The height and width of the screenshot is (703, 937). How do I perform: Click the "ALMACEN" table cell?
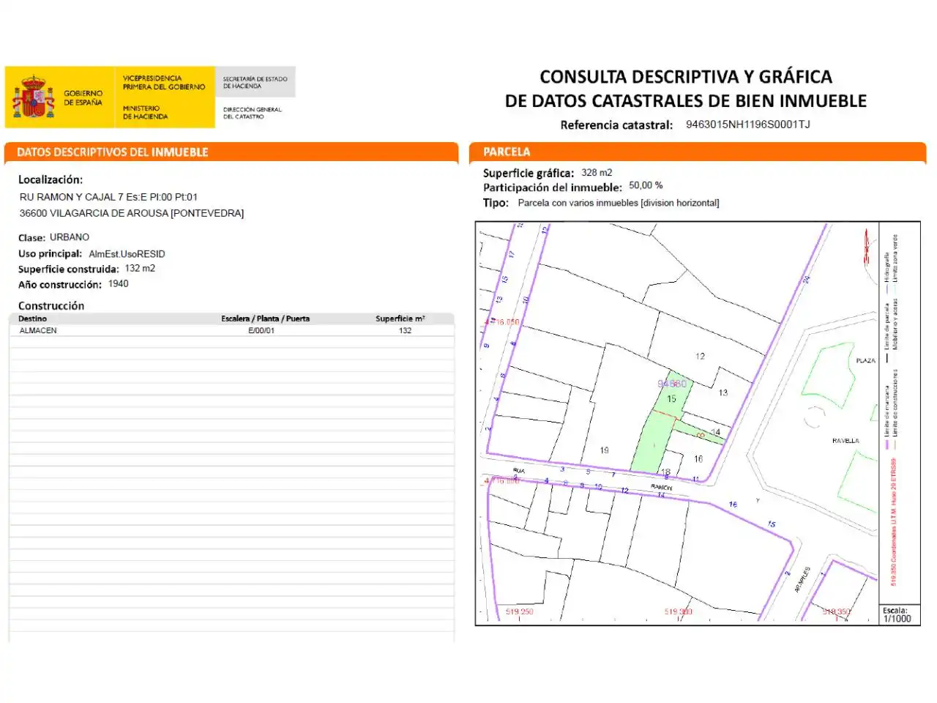pyautogui.click(x=38, y=331)
